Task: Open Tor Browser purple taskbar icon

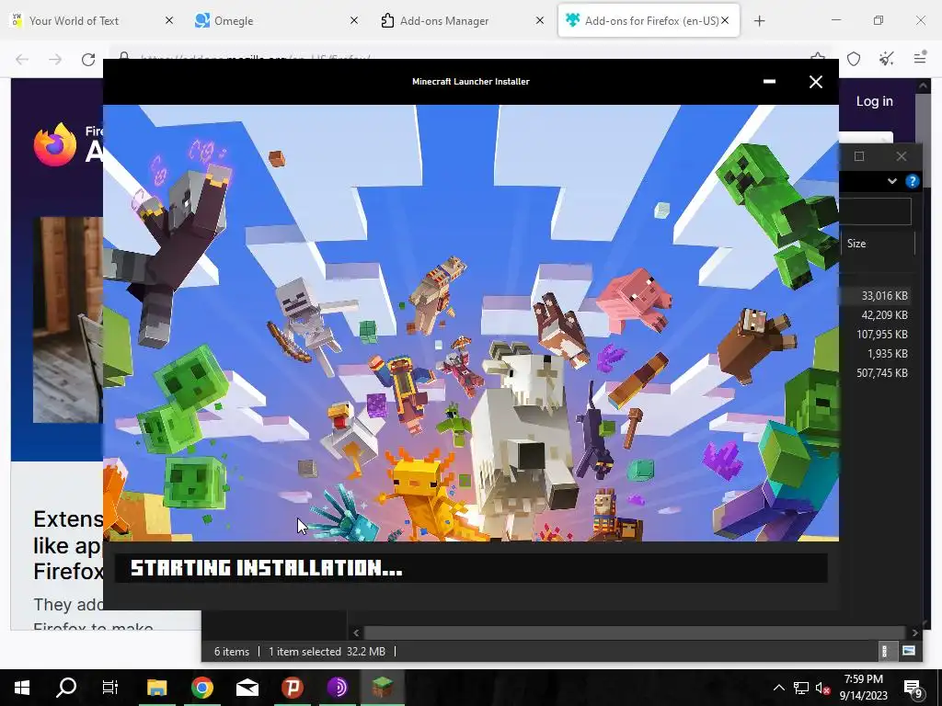Action: 338,688
